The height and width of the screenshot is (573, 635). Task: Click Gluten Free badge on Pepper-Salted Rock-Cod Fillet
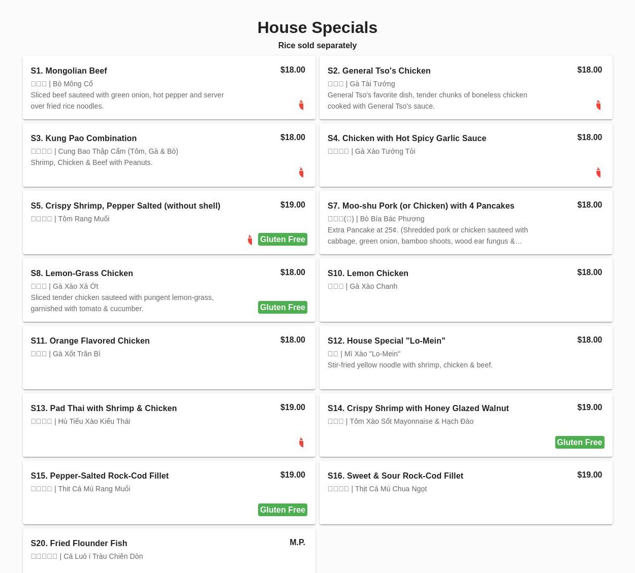click(x=282, y=510)
